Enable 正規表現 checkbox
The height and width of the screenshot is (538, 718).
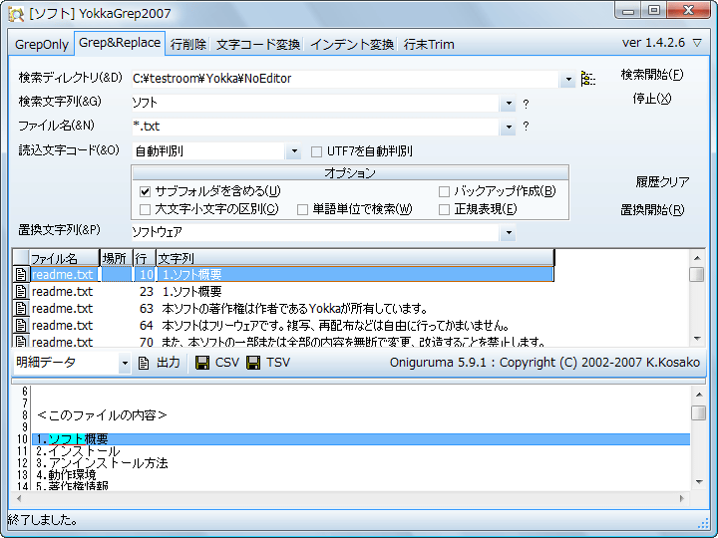click(444, 209)
